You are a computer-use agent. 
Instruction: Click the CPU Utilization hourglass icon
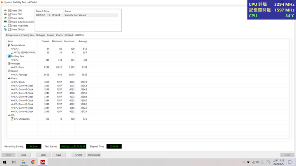(12, 119)
